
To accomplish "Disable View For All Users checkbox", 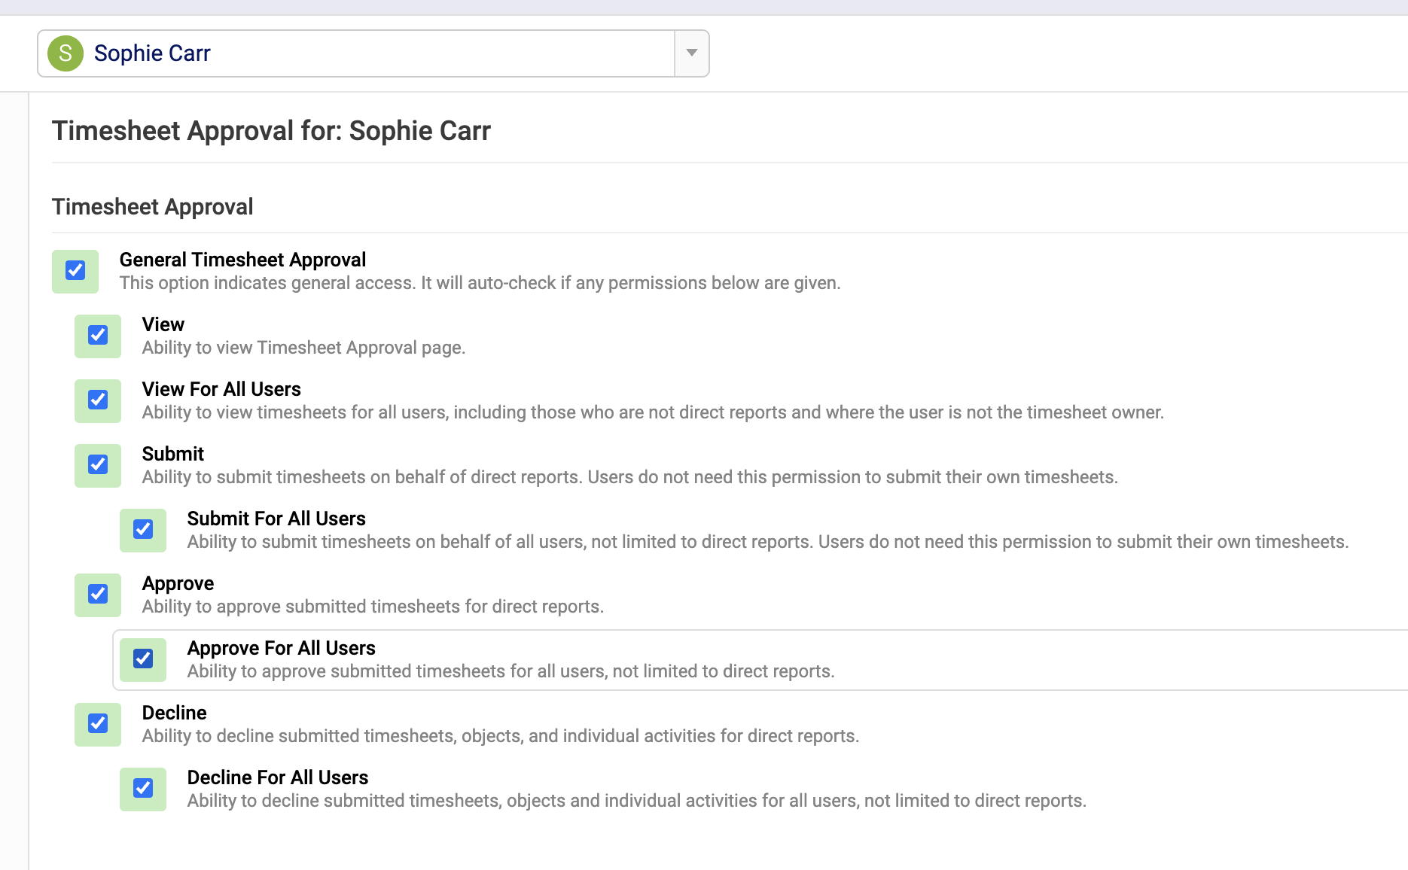I will (x=98, y=400).
